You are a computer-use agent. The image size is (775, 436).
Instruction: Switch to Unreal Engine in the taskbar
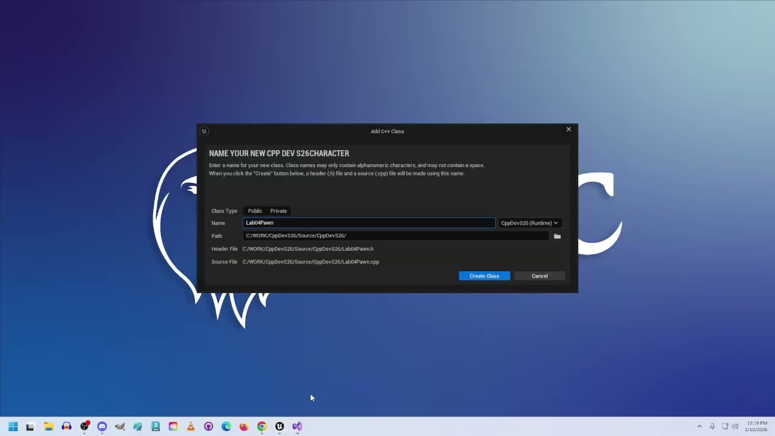click(280, 426)
